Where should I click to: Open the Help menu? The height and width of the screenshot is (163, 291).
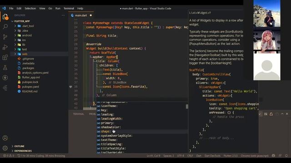tap(80, 8)
